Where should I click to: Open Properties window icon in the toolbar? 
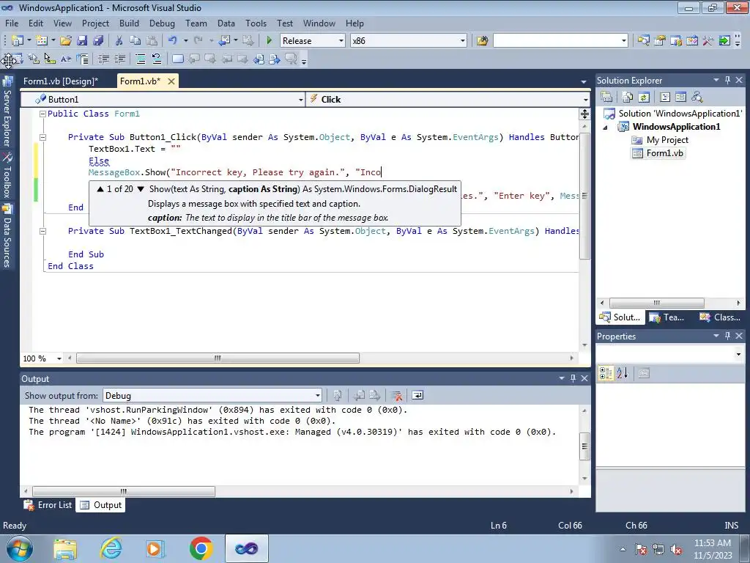pyautogui.click(x=660, y=41)
